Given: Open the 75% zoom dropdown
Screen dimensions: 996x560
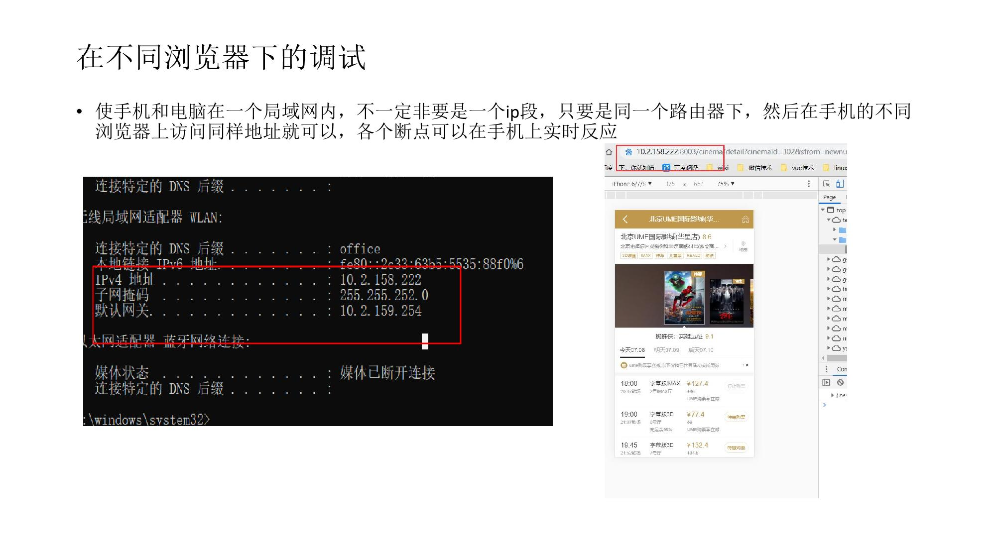Looking at the screenshot, I should (x=726, y=184).
